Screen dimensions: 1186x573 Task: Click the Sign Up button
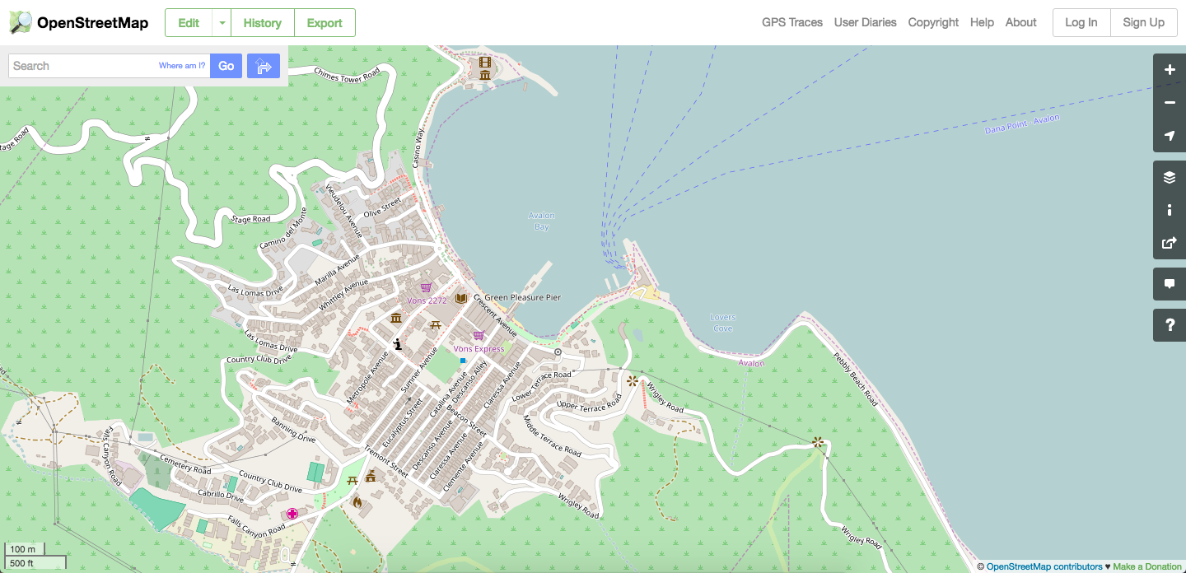[1143, 22]
